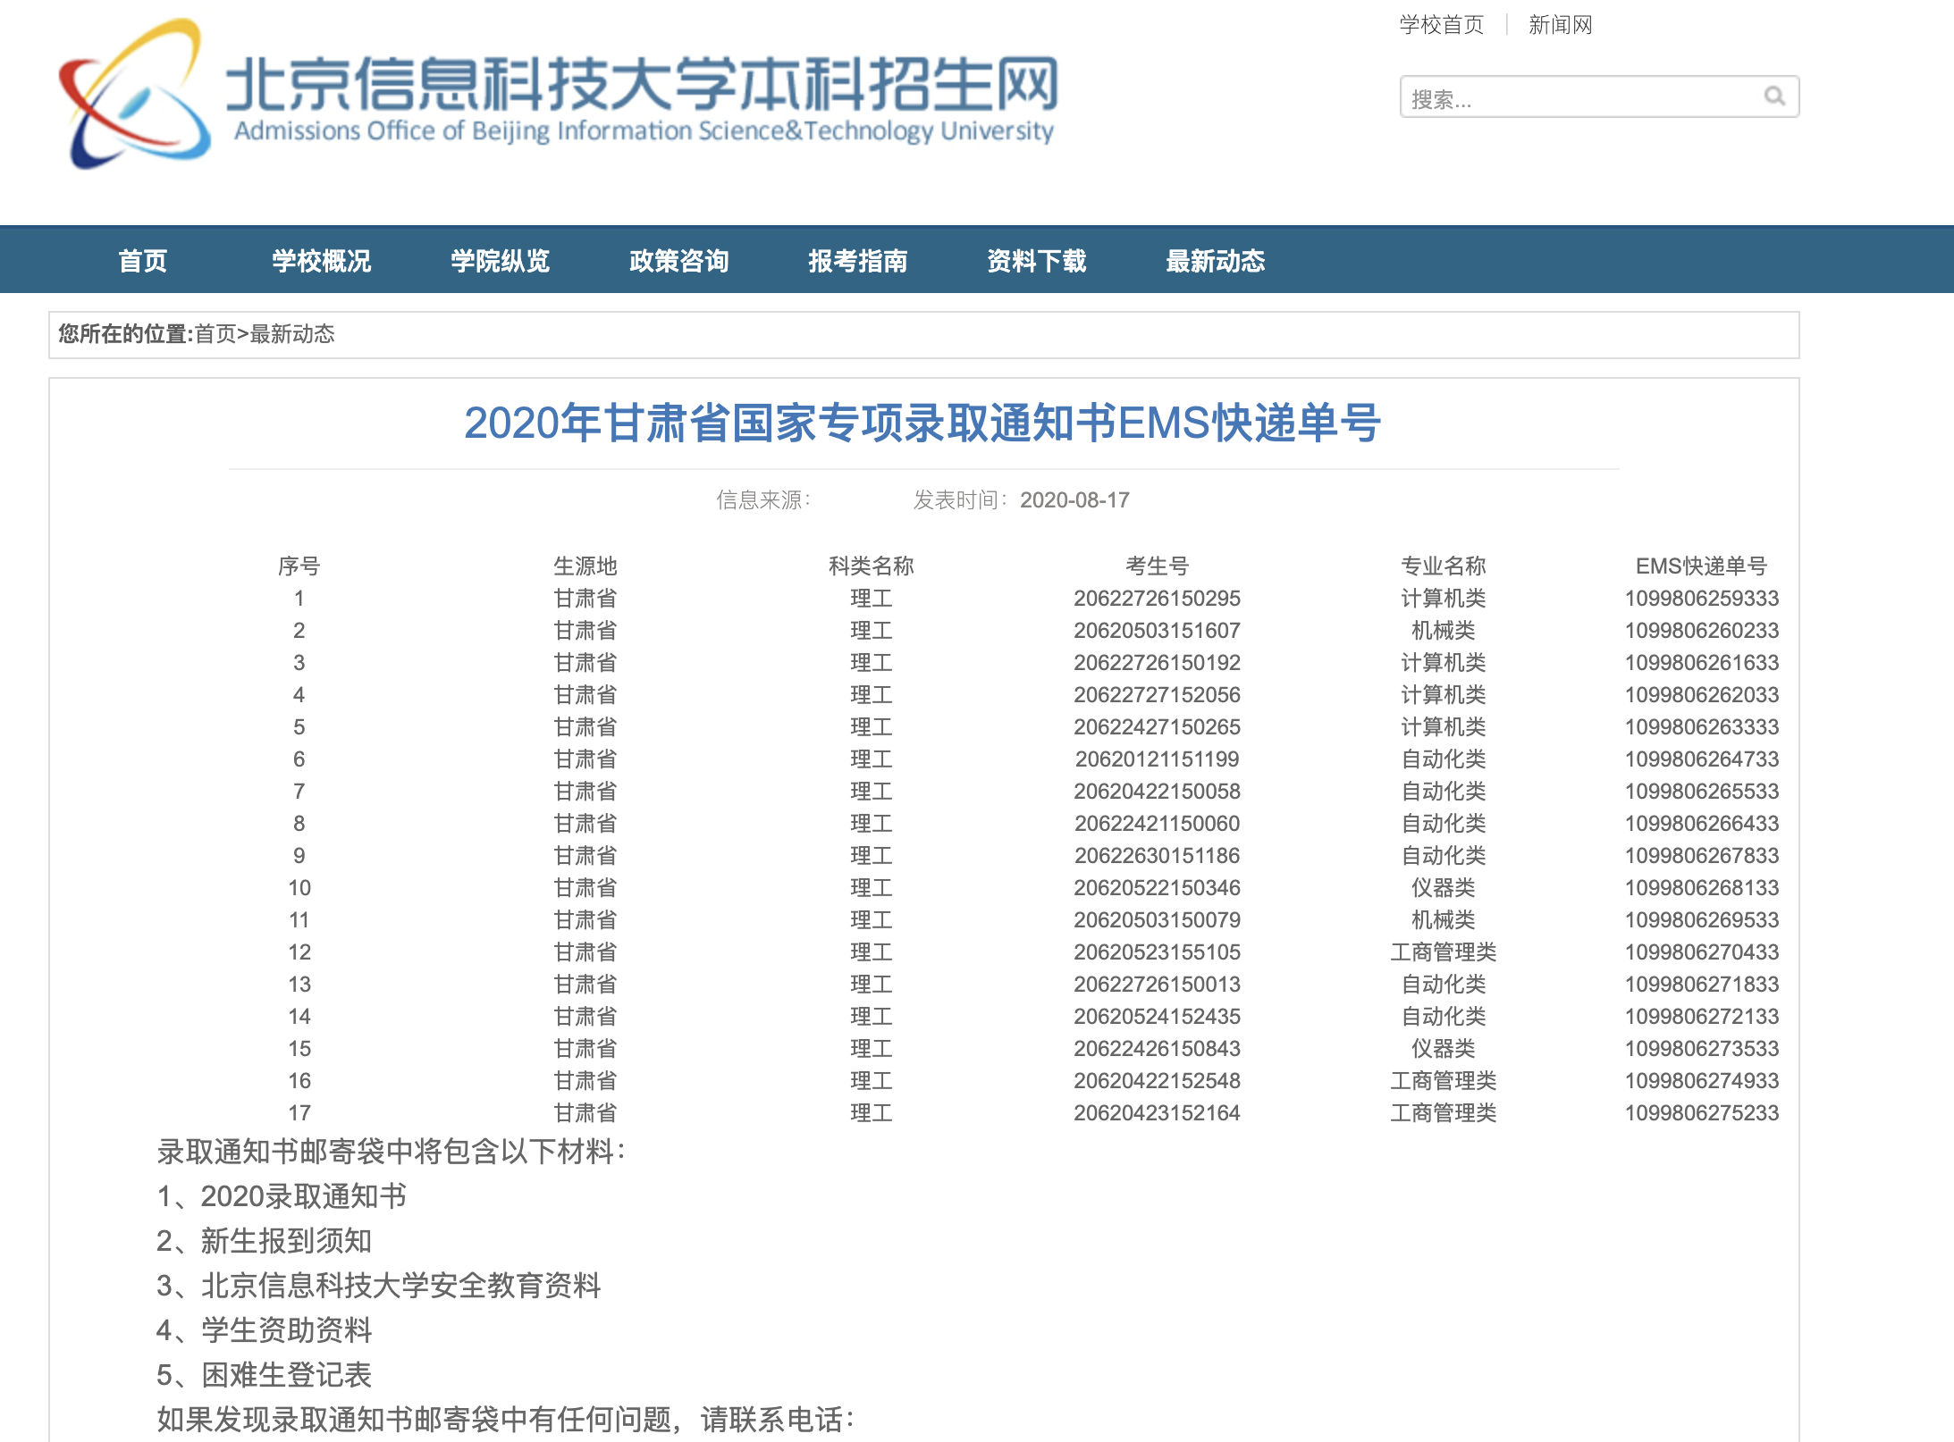Image resolution: width=1954 pixels, height=1442 pixels.
Task: Click EMS number 1099806262033
Action: coord(1702,694)
